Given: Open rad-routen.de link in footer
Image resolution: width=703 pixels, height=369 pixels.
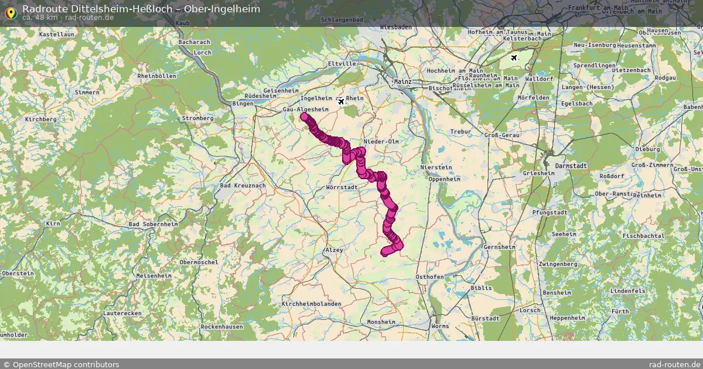Looking at the screenshot, I should point(675,364).
